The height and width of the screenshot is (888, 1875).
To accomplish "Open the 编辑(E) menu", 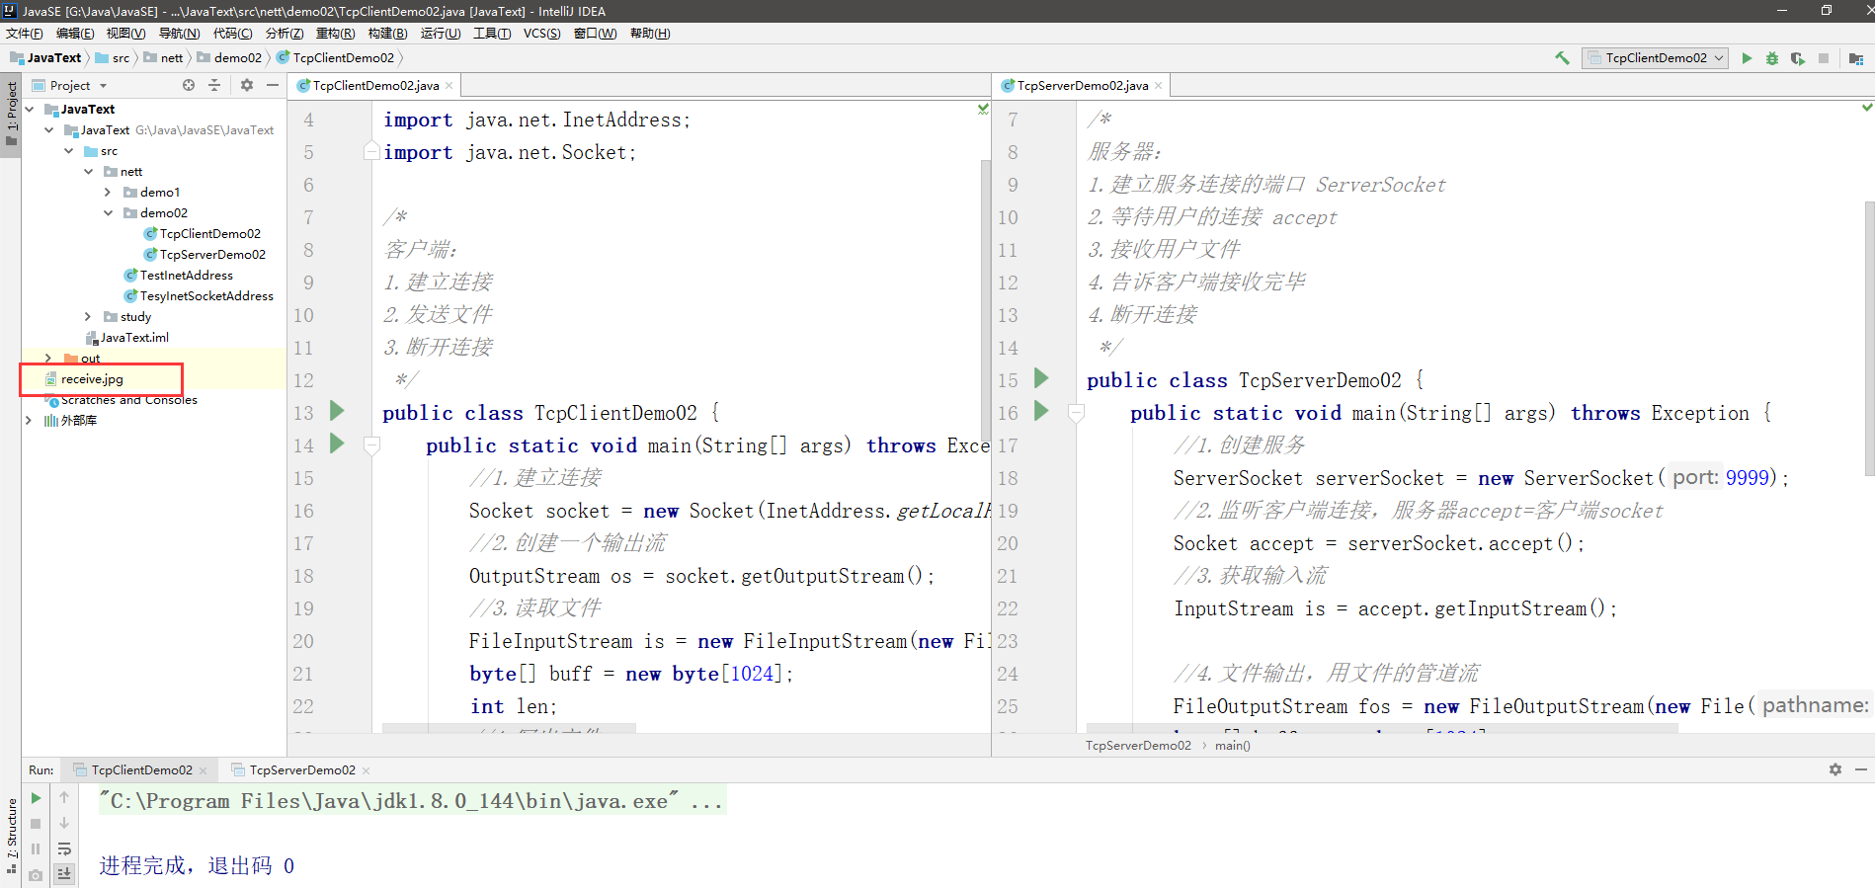I will pyautogui.click(x=75, y=34).
